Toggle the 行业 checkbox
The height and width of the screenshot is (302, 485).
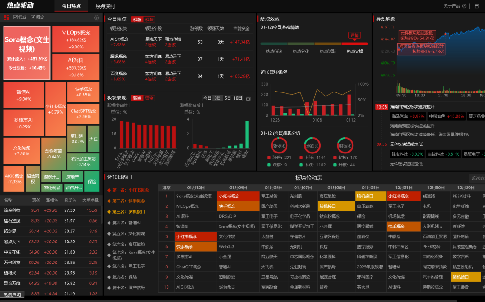pyautogui.click(x=15, y=18)
